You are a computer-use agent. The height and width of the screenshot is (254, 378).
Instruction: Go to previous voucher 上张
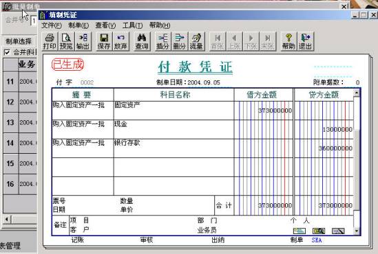(234, 42)
